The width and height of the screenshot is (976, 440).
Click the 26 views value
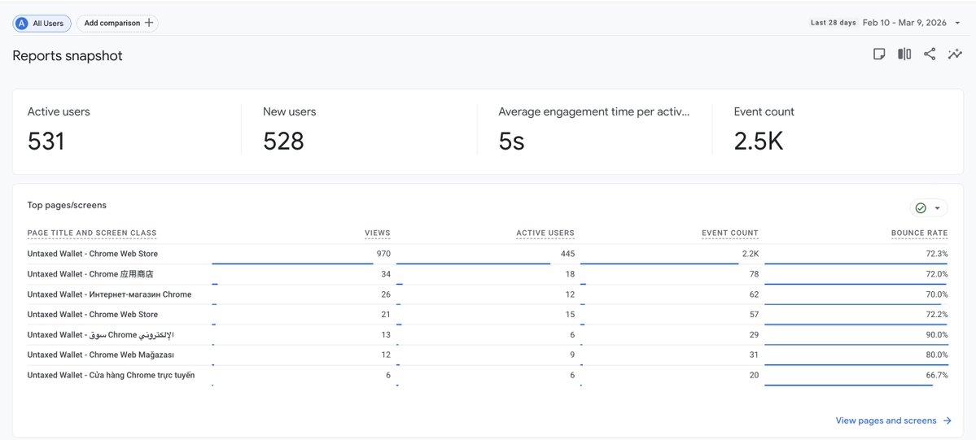(386, 294)
